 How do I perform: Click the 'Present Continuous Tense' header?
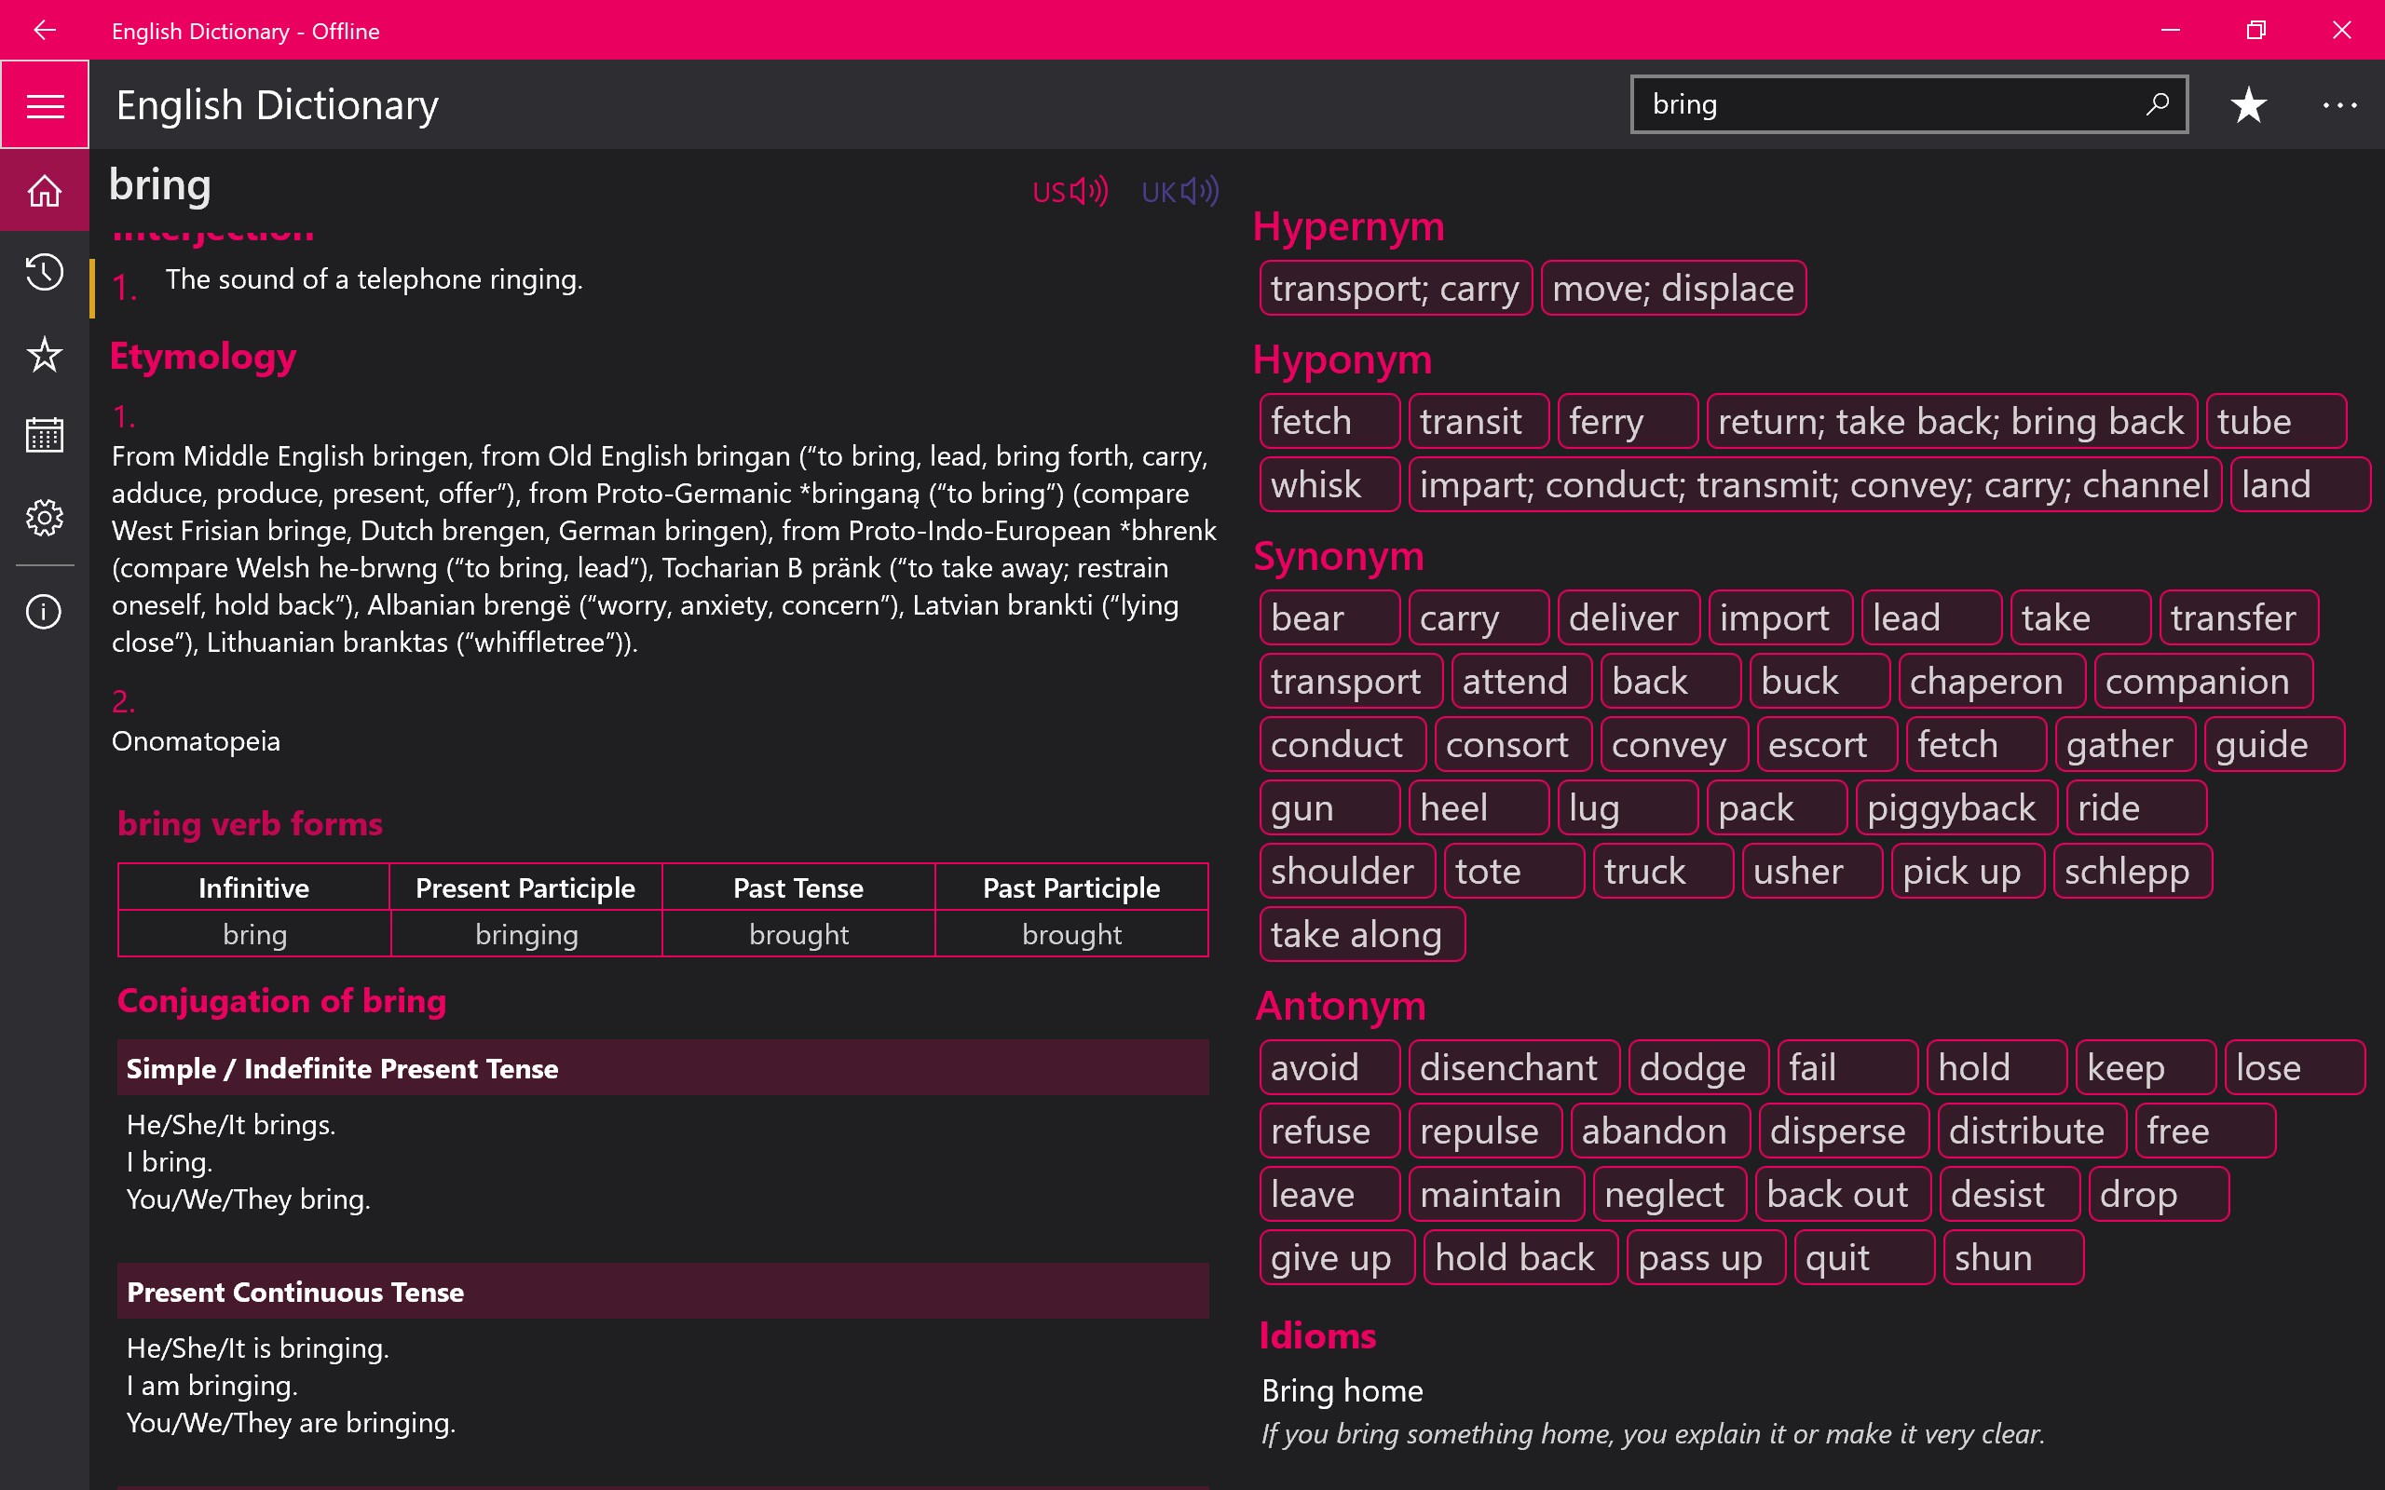click(662, 1291)
